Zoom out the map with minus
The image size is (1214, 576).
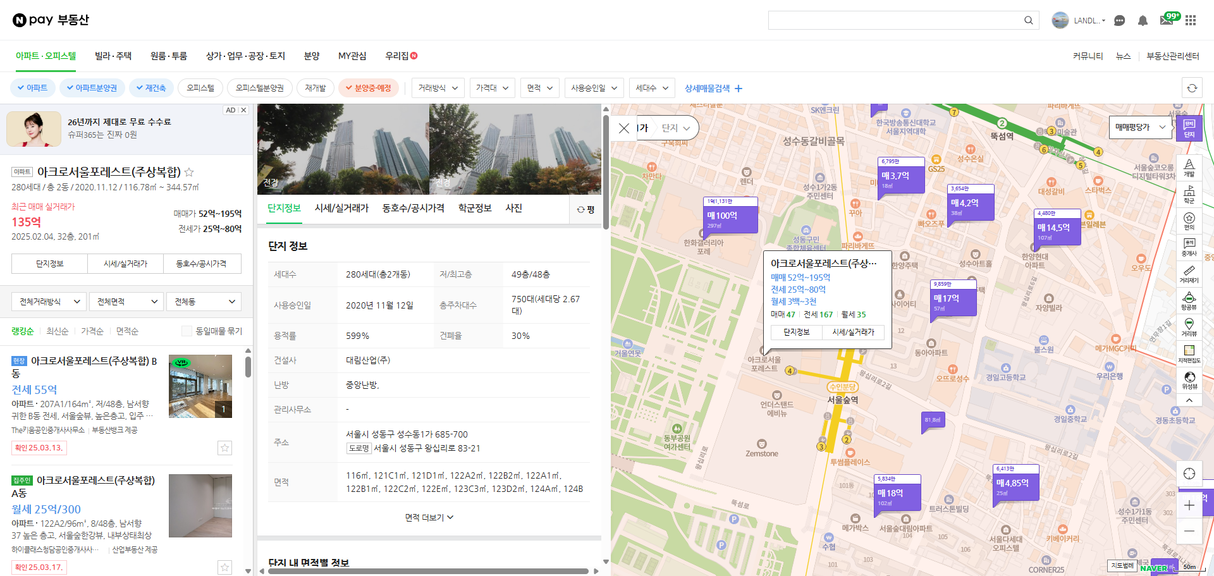[x=1189, y=531]
